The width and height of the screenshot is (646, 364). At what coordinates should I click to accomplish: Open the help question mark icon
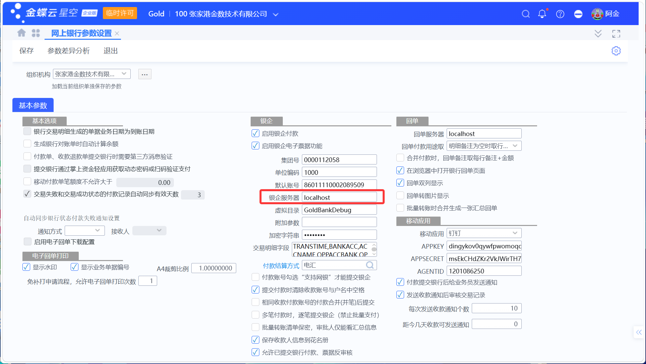pyautogui.click(x=560, y=14)
